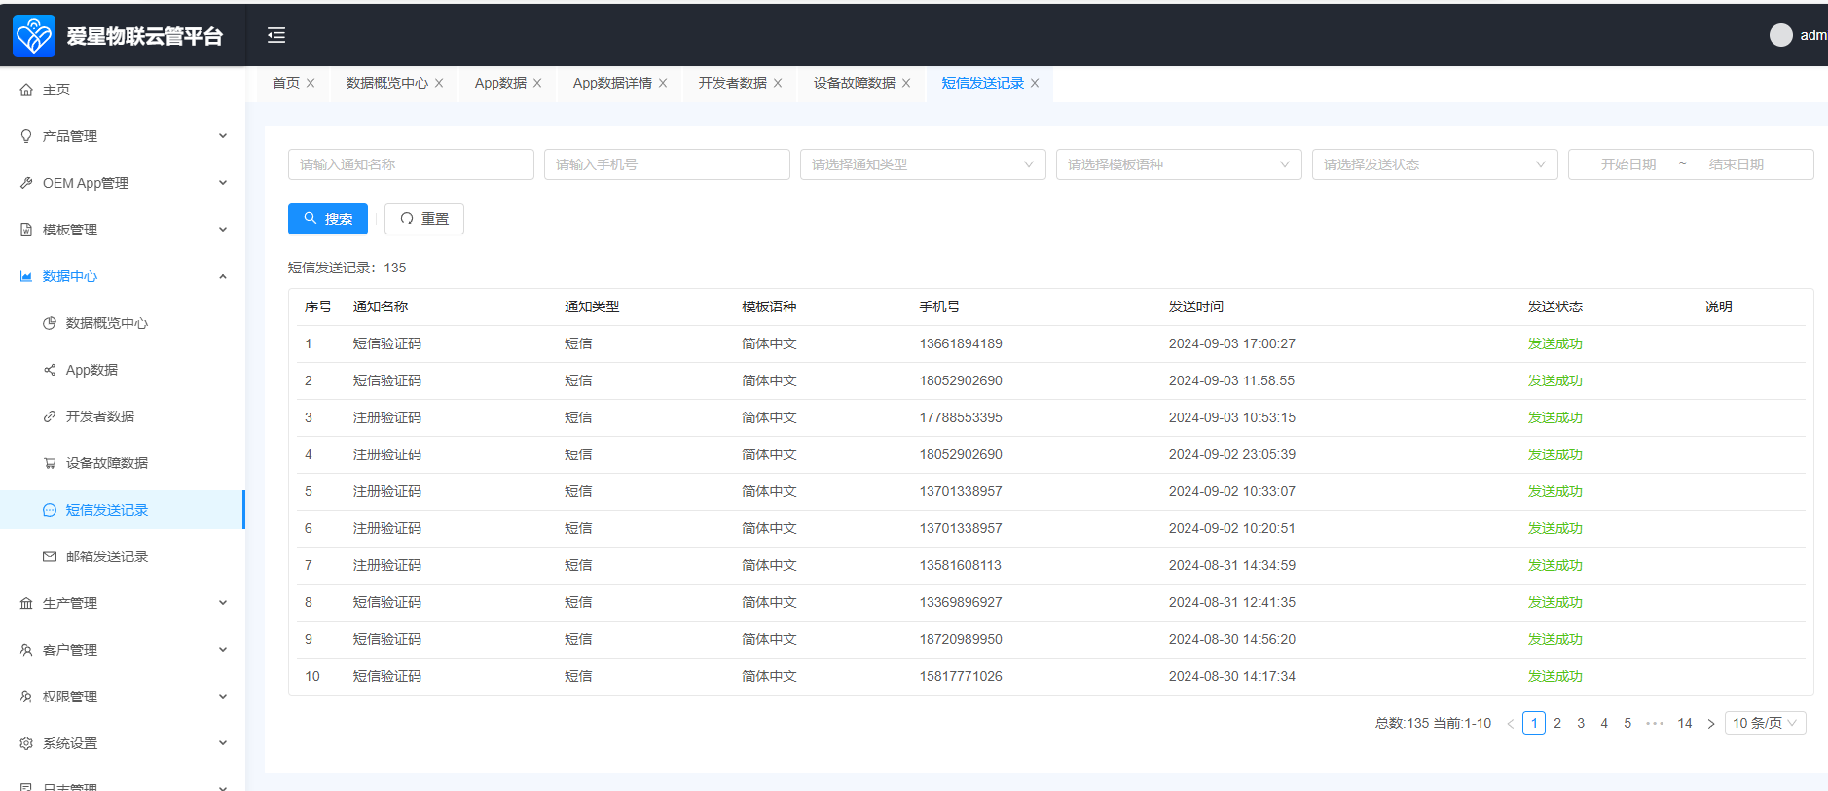This screenshot has height=791, width=1828.
Task: Close the 设备故障数据 tab
Action: tap(906, 83)
